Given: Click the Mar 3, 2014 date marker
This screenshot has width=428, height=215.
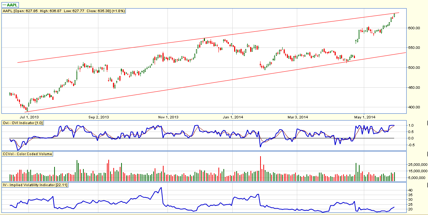Looking at the screenshot, I should coord(298,117).
